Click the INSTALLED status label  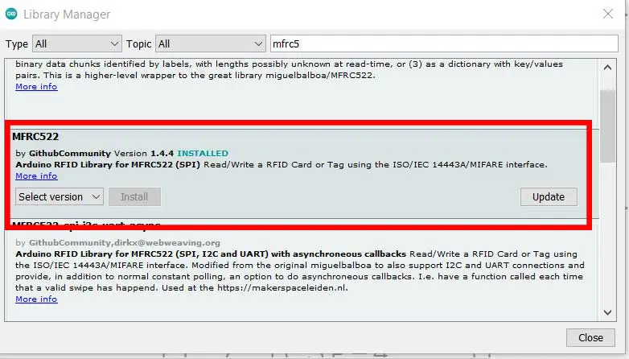(x=203, y=154)
